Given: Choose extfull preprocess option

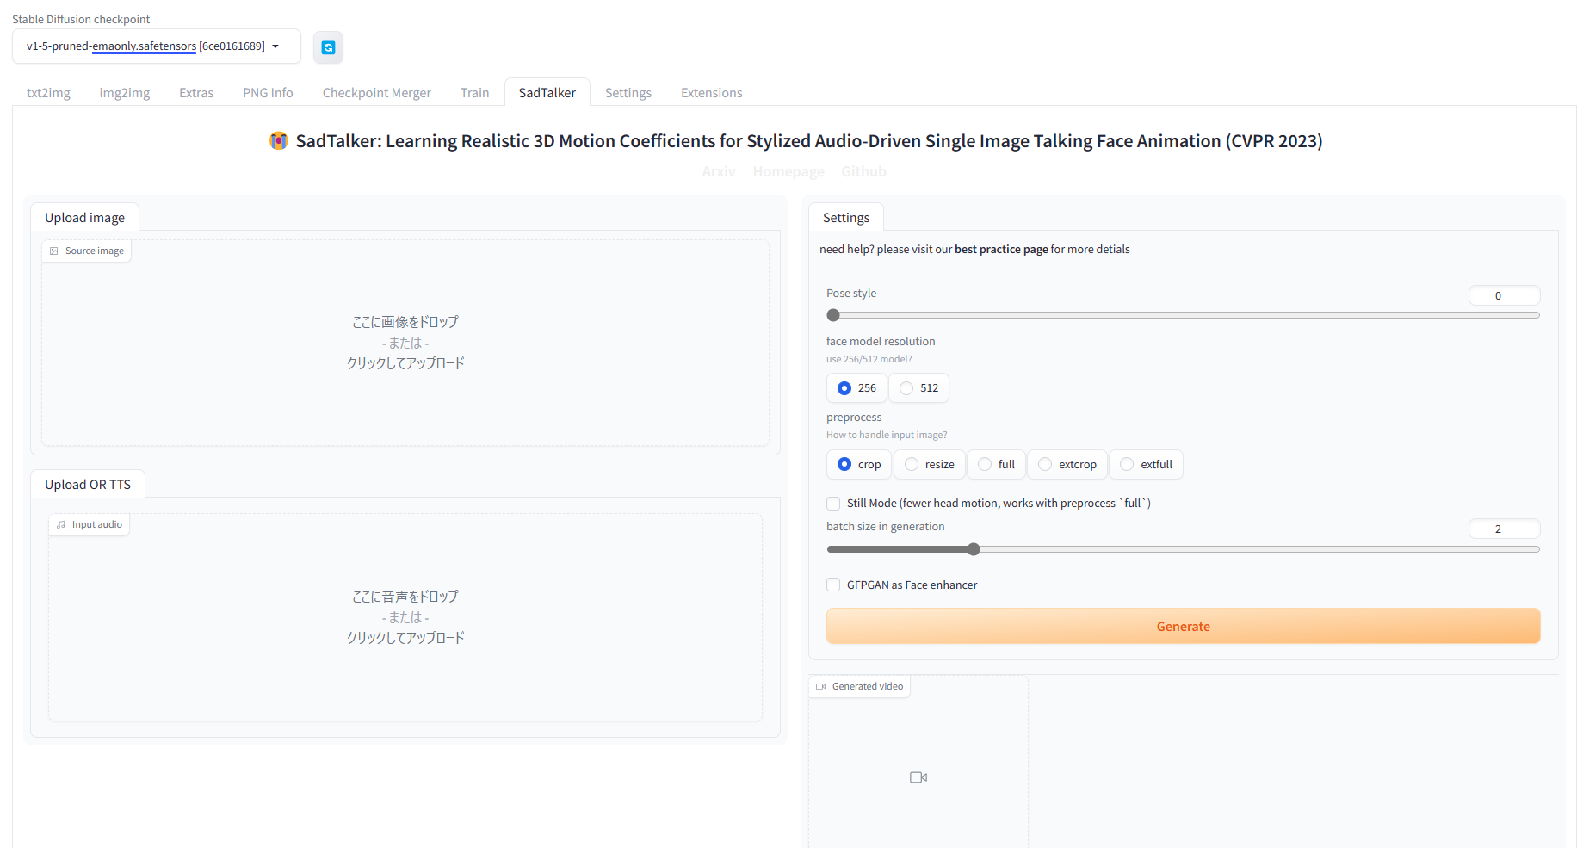Looking at the screenshot, I should (x=1147, y=465).
